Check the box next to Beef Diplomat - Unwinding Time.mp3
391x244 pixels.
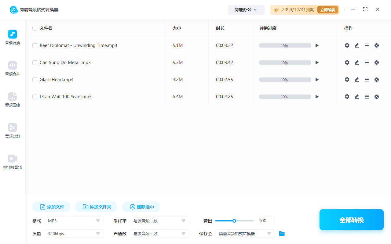pos(35,45)
